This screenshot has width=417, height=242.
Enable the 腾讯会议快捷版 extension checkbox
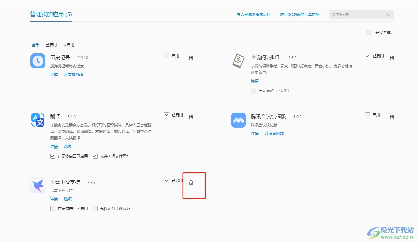(368, 115)
